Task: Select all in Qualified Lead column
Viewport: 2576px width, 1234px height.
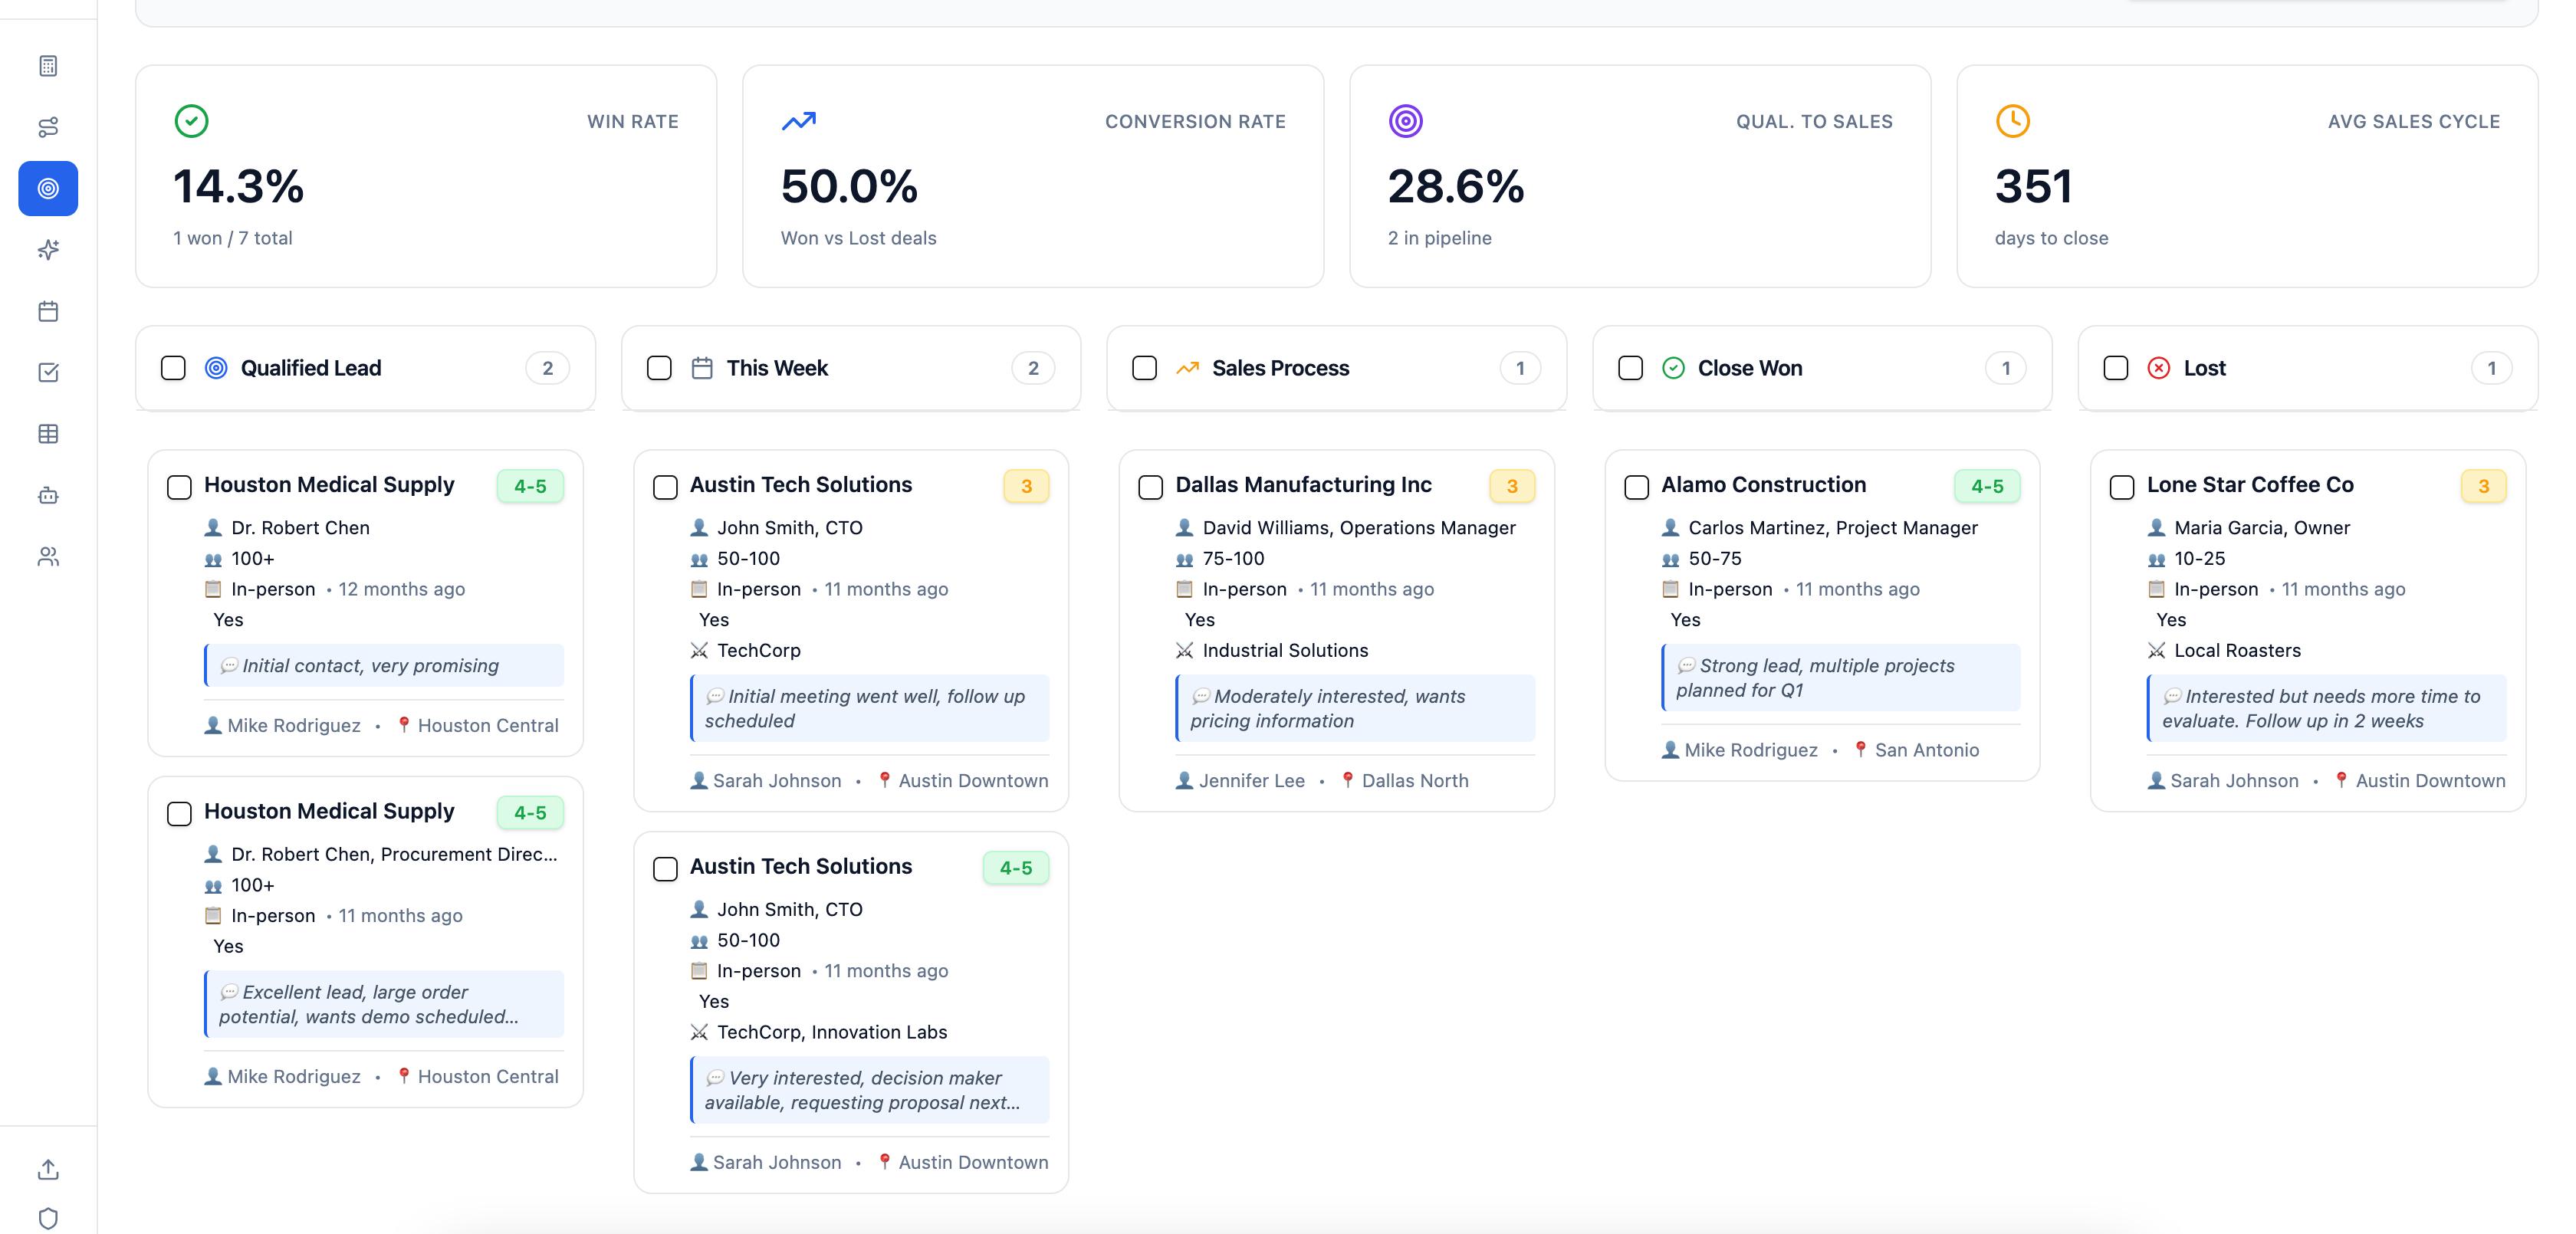Action: point(173,368)
